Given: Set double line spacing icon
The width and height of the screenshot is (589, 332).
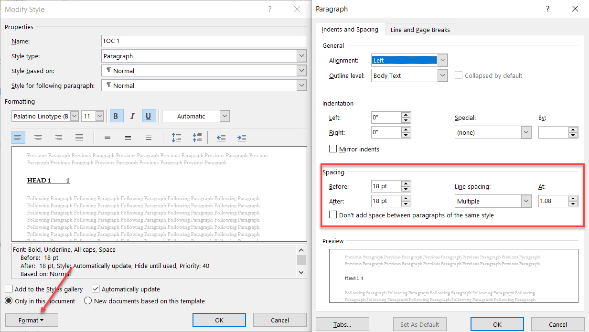Looking at the screenshot, I should tap(149, 138).
